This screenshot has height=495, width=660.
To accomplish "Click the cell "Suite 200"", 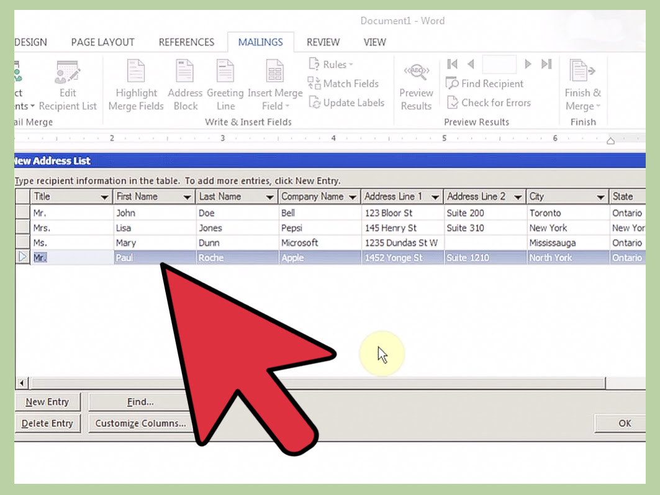I will [x=486, y=213].
